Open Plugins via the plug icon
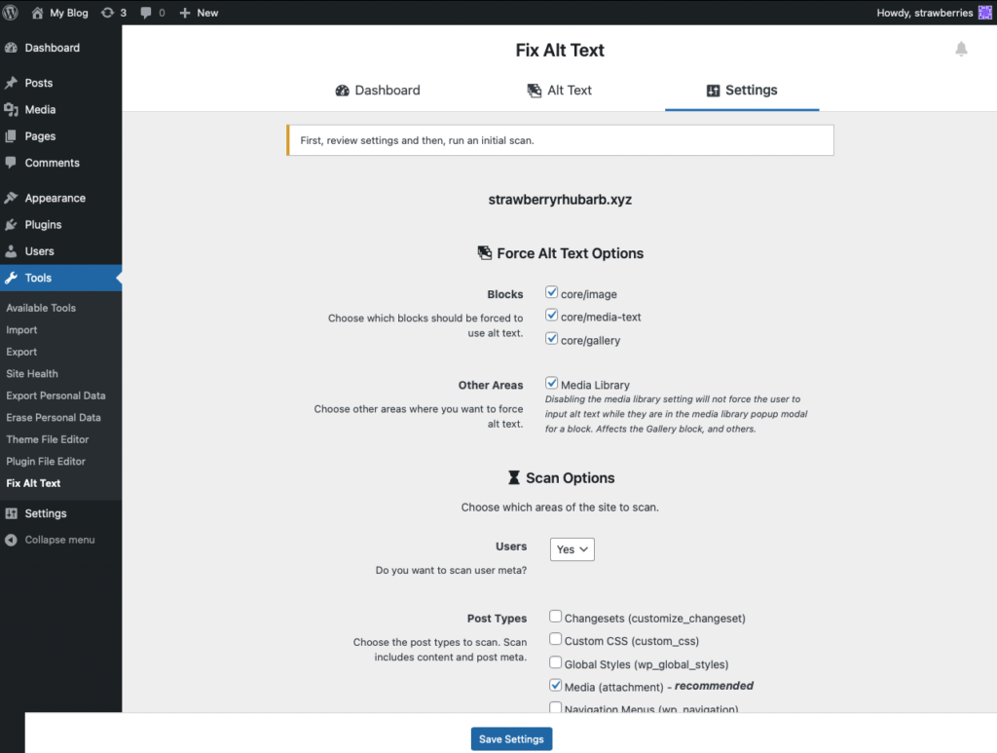Image resolution: width=997 pixels, height=753 pixels. (12, 224)
